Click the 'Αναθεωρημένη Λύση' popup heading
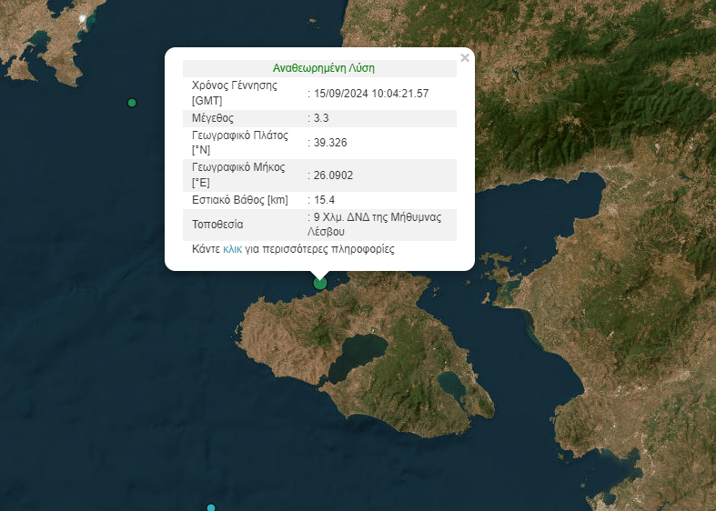This screenshot has height=511, width=716. pos(324,68)
